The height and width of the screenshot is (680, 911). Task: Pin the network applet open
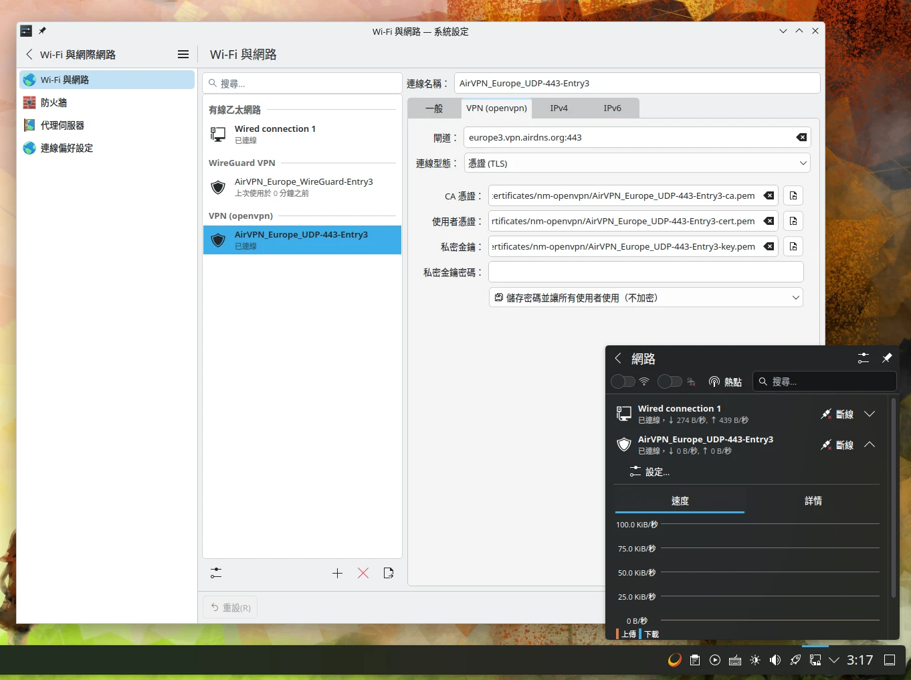(x=888, y=358)
